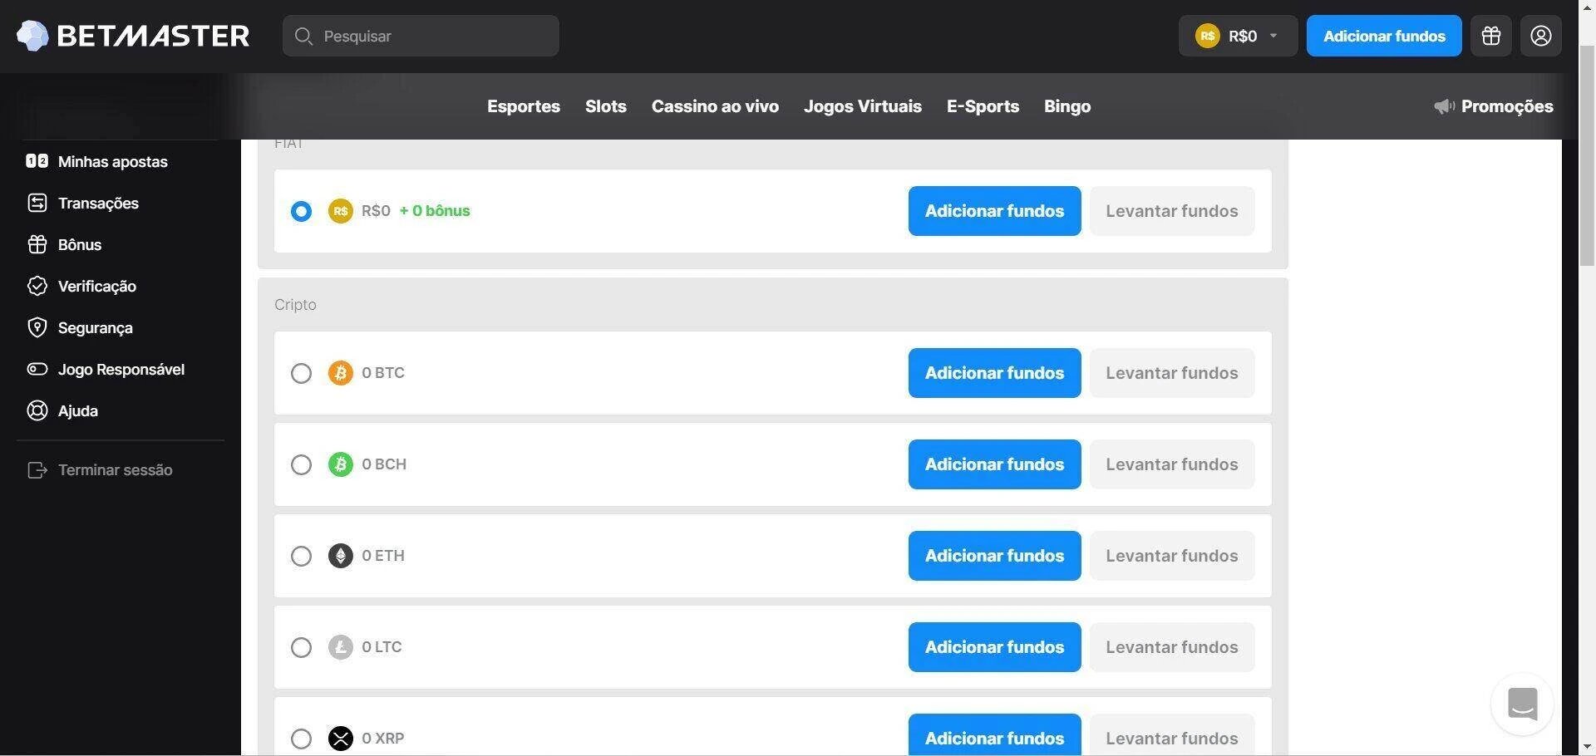1596x756 pixels.
Task: Click Levantar fundos for BCH
Action: coord(1172,464)
